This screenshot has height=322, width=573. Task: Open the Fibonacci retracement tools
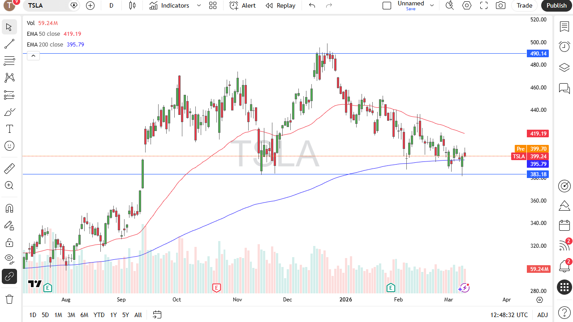pos(9,61)
